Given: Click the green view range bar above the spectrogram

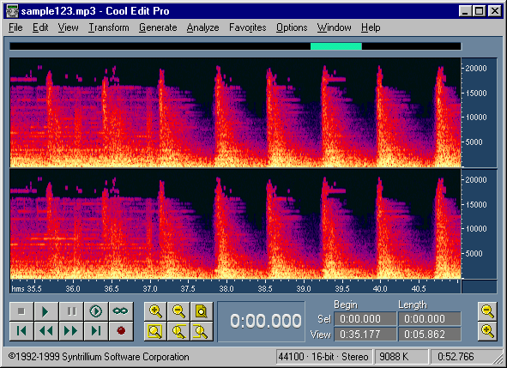Looking at the screenshot, I should click(x=336, y=46).
